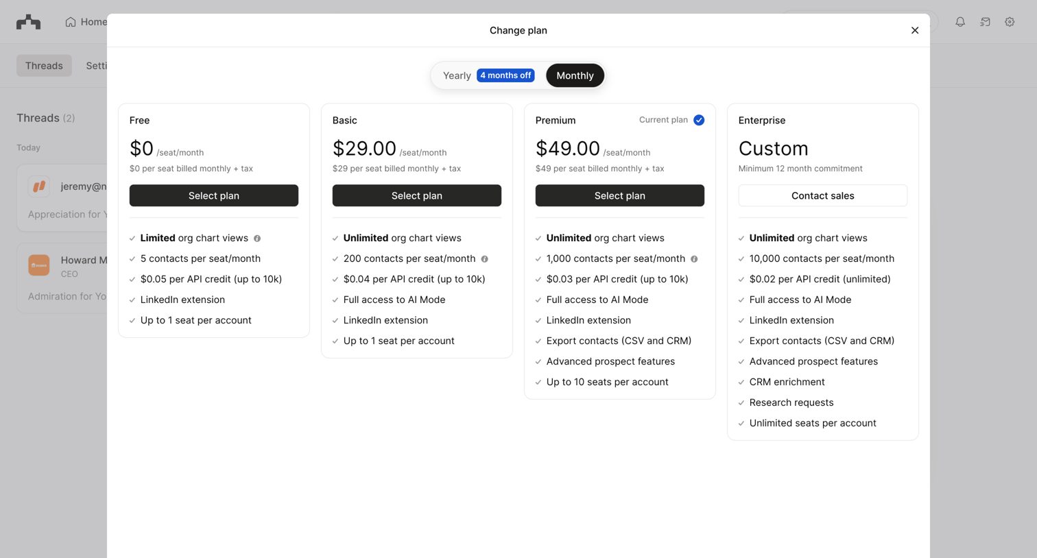Click the 4 months off badge
The height and width of the screenshot is (558, 1037).
point(505,75)
